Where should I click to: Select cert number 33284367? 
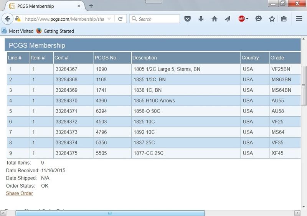pos(66,69)
